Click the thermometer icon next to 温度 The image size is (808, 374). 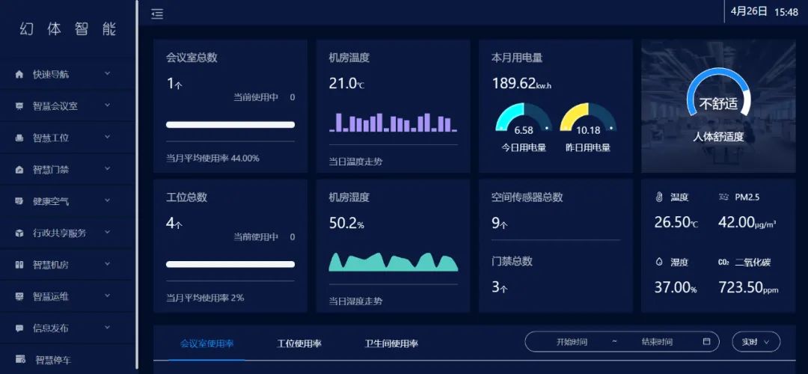[659, 197]
